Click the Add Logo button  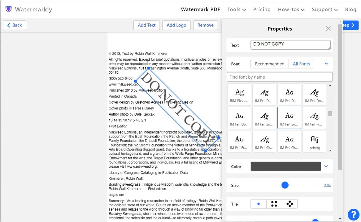(x=176, y=25)
